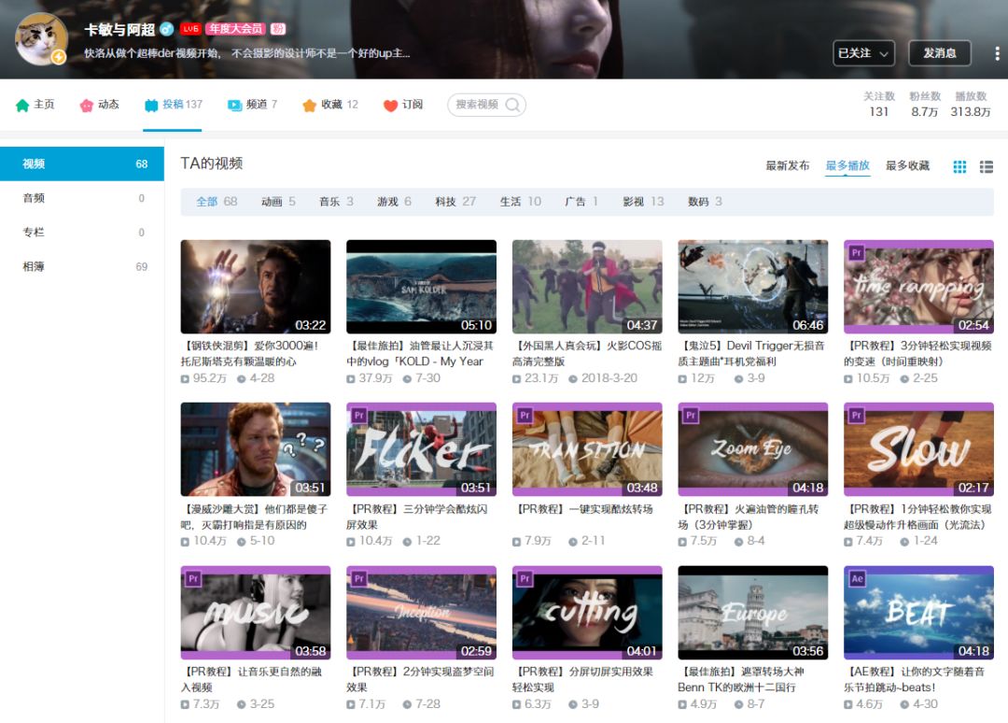Screen dimensions: 1008x723
Task: Select 相簿 69 in the sidebar
Action: [82, 266]
